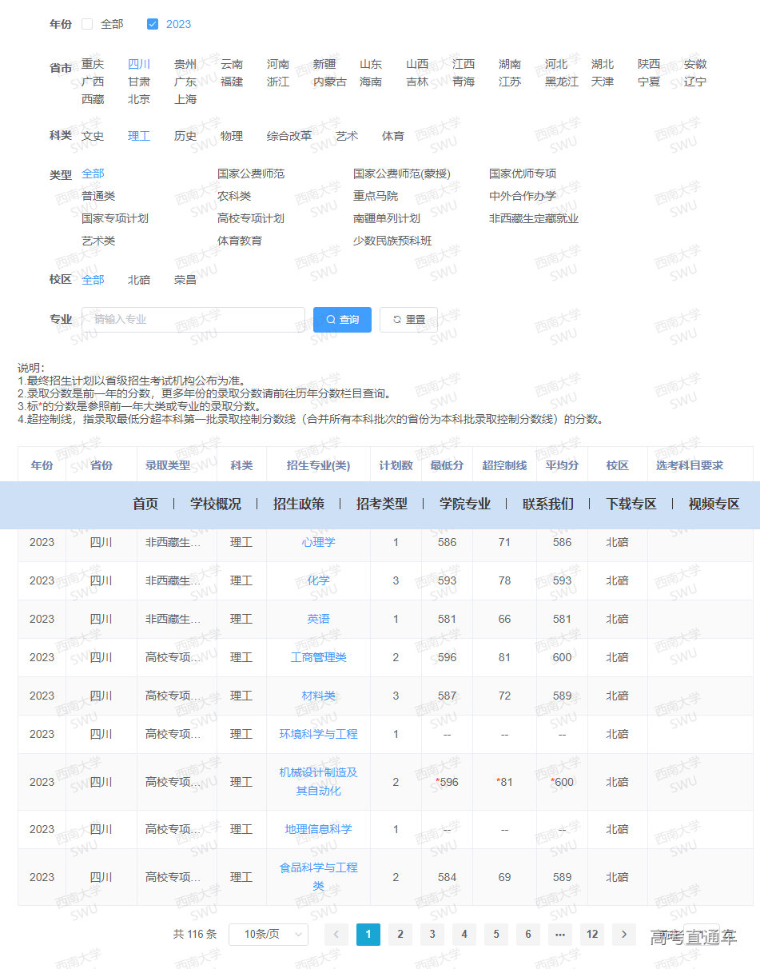760x969 pixels.
Task: Uncheck the 2023 year checkbox
Action: coord(152,24)
